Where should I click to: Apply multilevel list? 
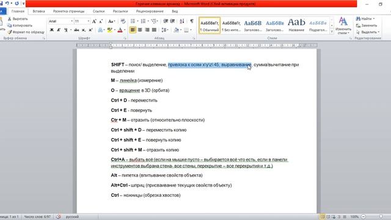coord(153,21)
